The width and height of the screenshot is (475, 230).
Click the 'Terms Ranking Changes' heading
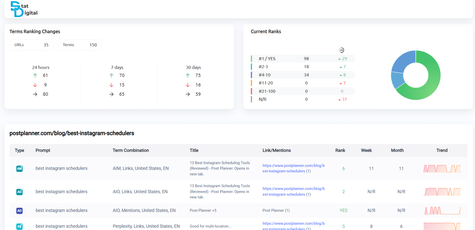click(x=35, y=32)
